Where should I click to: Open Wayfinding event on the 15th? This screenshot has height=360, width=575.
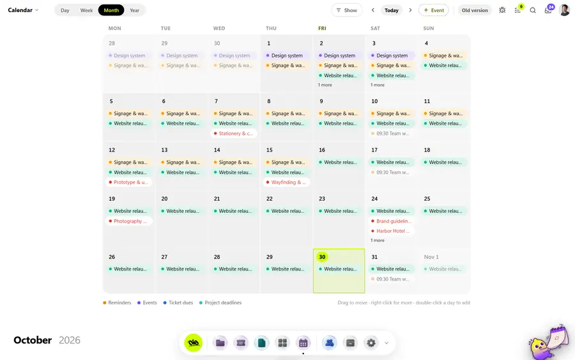click(x=286, y=182)
